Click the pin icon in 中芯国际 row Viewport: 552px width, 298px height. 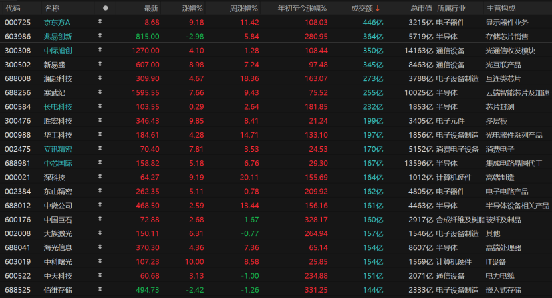click(100, 162)
